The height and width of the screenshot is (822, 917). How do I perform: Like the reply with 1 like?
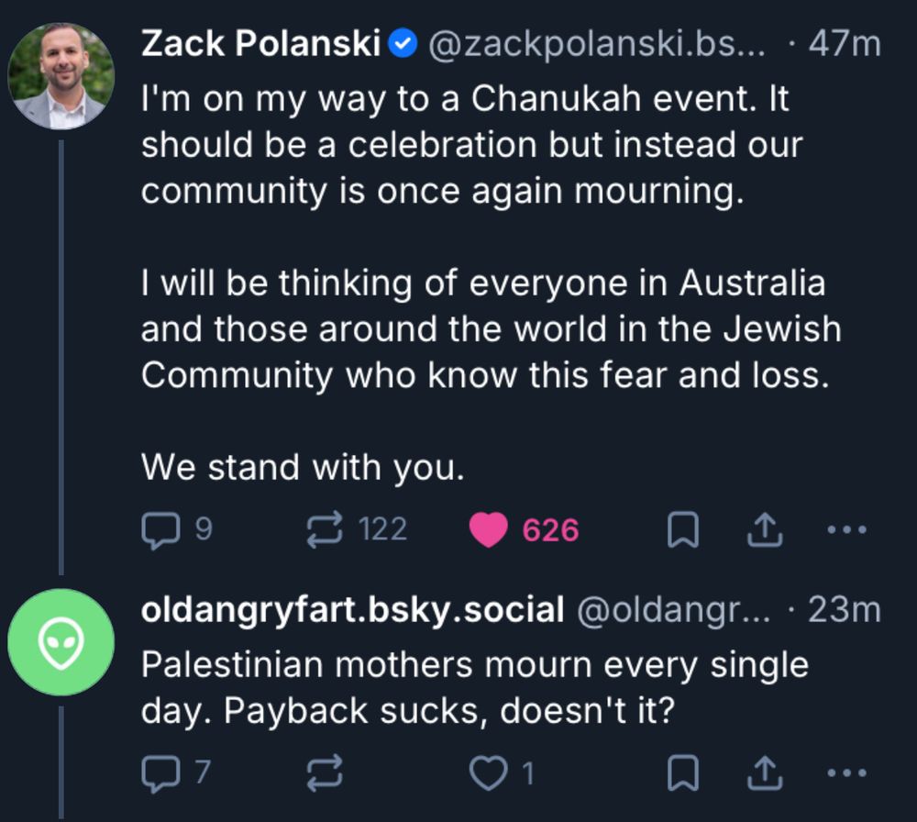point(487,775)
